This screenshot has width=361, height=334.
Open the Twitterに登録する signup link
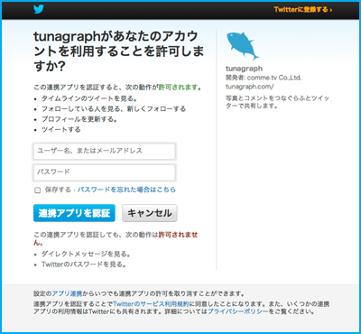[x=303, y=10]
